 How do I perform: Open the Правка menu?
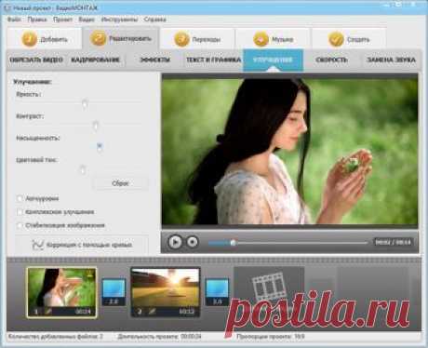tap(37, 20)
